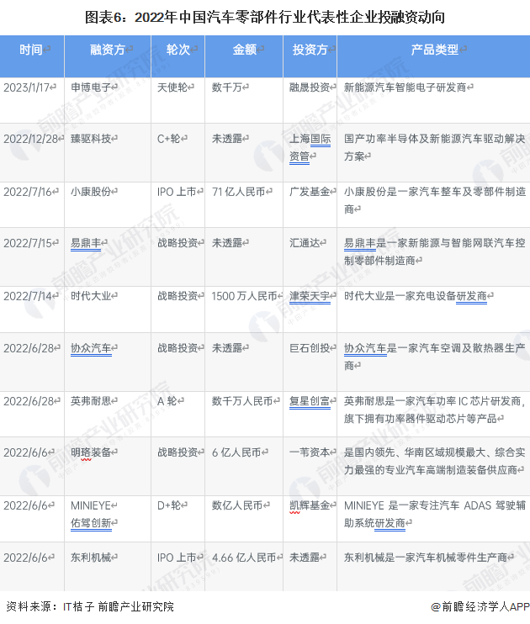Select the C+轮 round cell
Viewport: 530px width, 624px height.
169,139
